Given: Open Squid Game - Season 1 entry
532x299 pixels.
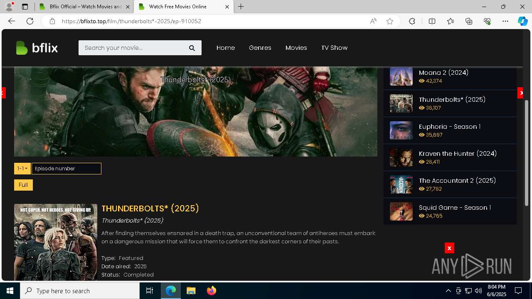Looking at the screenshot, I should [455, 208].
